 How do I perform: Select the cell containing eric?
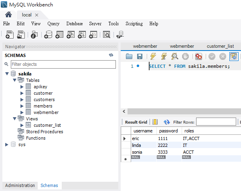[144, 138]
